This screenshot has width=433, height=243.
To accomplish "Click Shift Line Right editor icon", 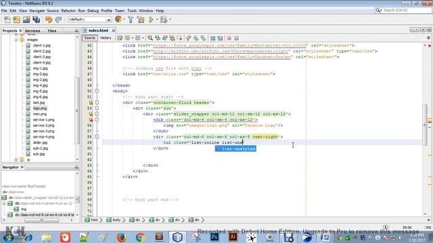I will tap(220, 38).
